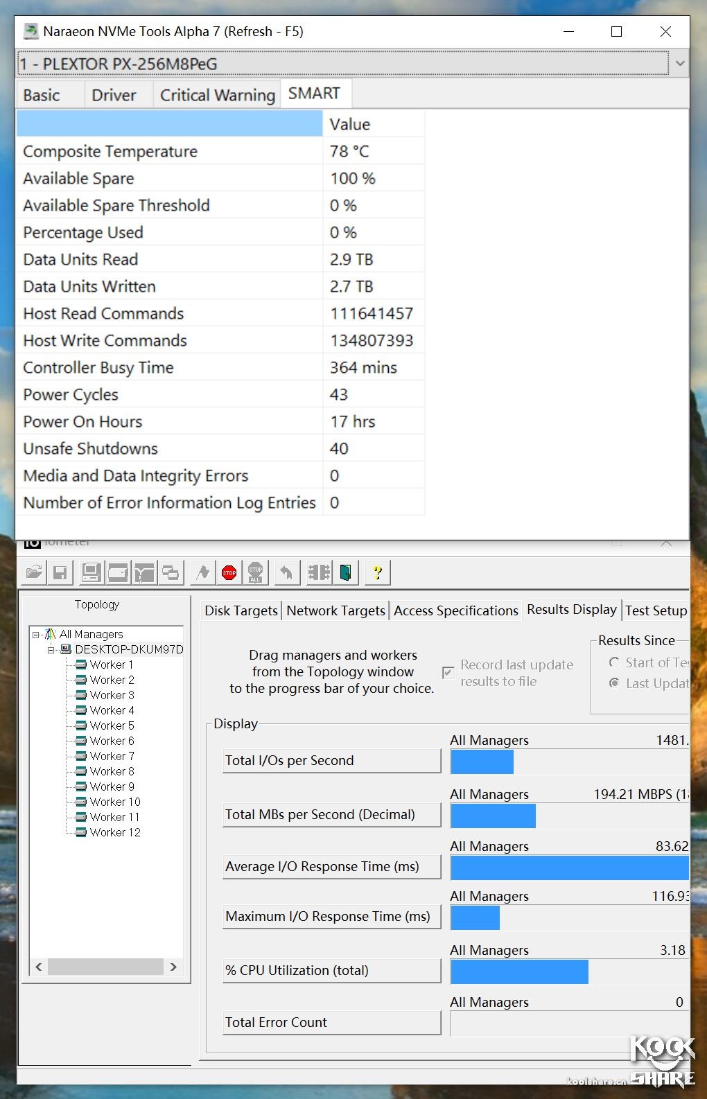
Task: Open a test configuration file in Iometer toolbar
Action: tap(34, 572)
